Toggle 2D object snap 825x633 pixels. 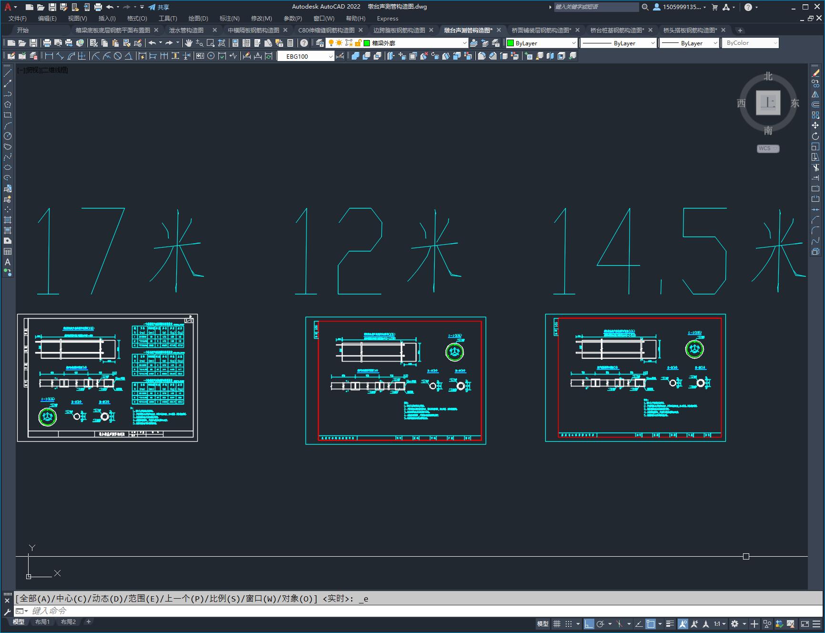tap(651, 623)
